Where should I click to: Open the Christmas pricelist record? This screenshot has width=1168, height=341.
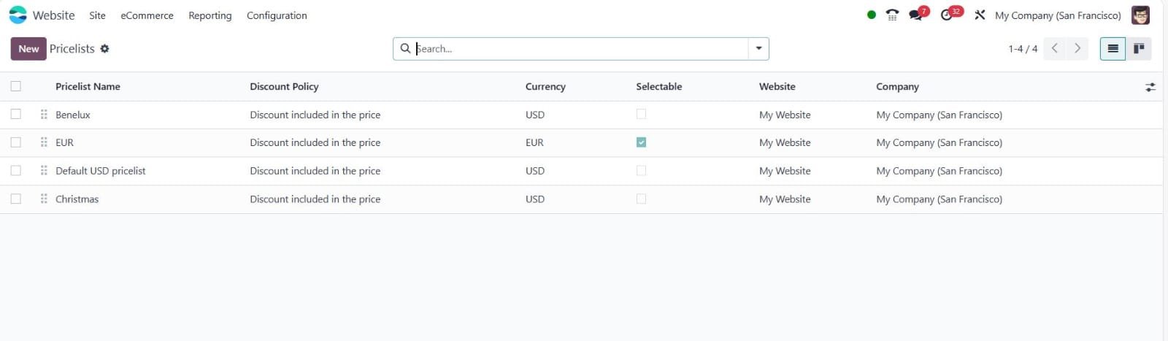(x=77, y=199)
